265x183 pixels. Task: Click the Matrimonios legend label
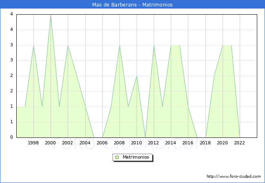[136, 157]
